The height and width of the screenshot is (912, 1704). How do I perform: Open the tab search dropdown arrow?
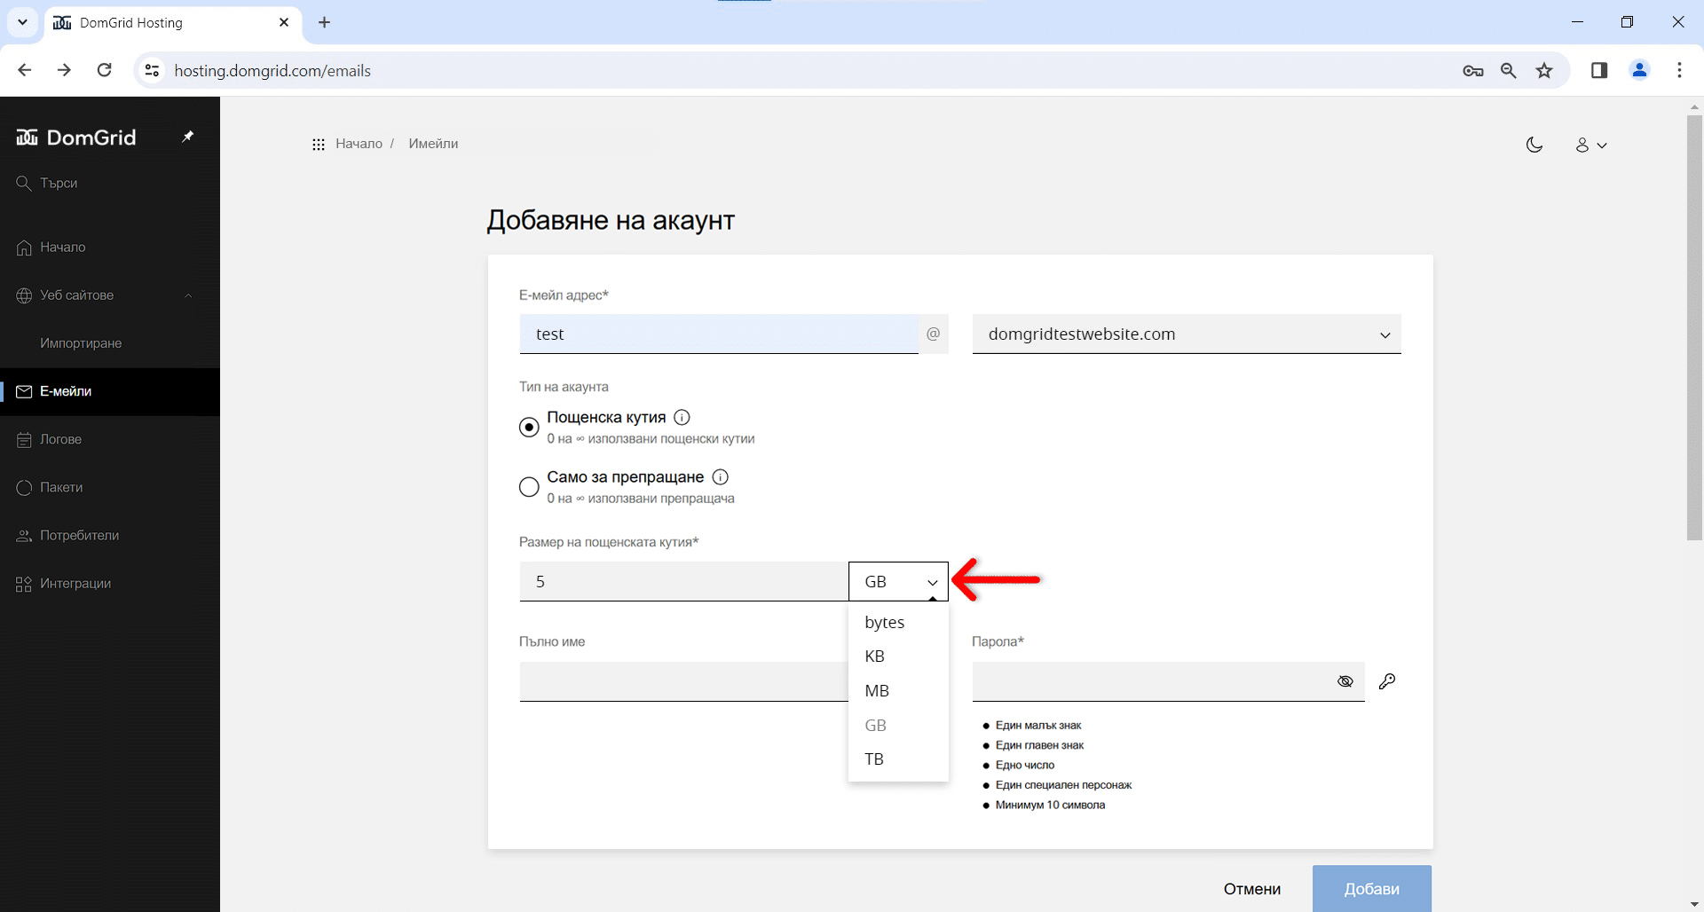[22, 22]
